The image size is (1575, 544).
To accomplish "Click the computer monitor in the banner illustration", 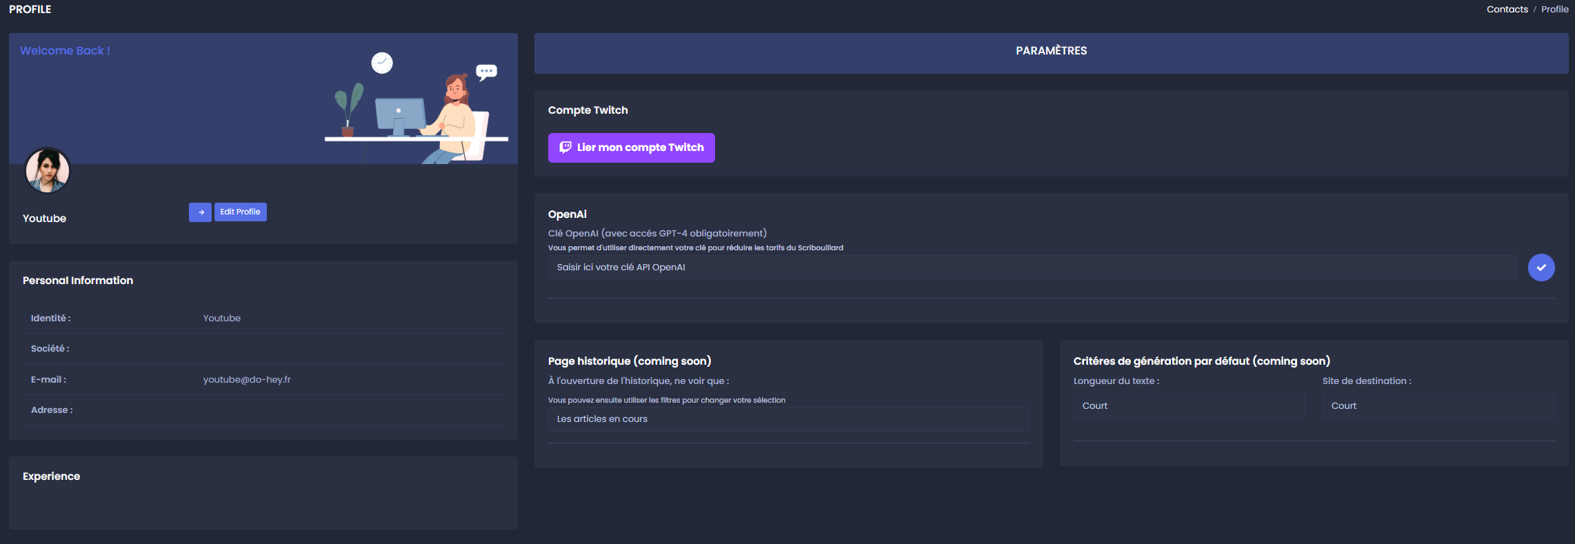I will coord(400,115).
